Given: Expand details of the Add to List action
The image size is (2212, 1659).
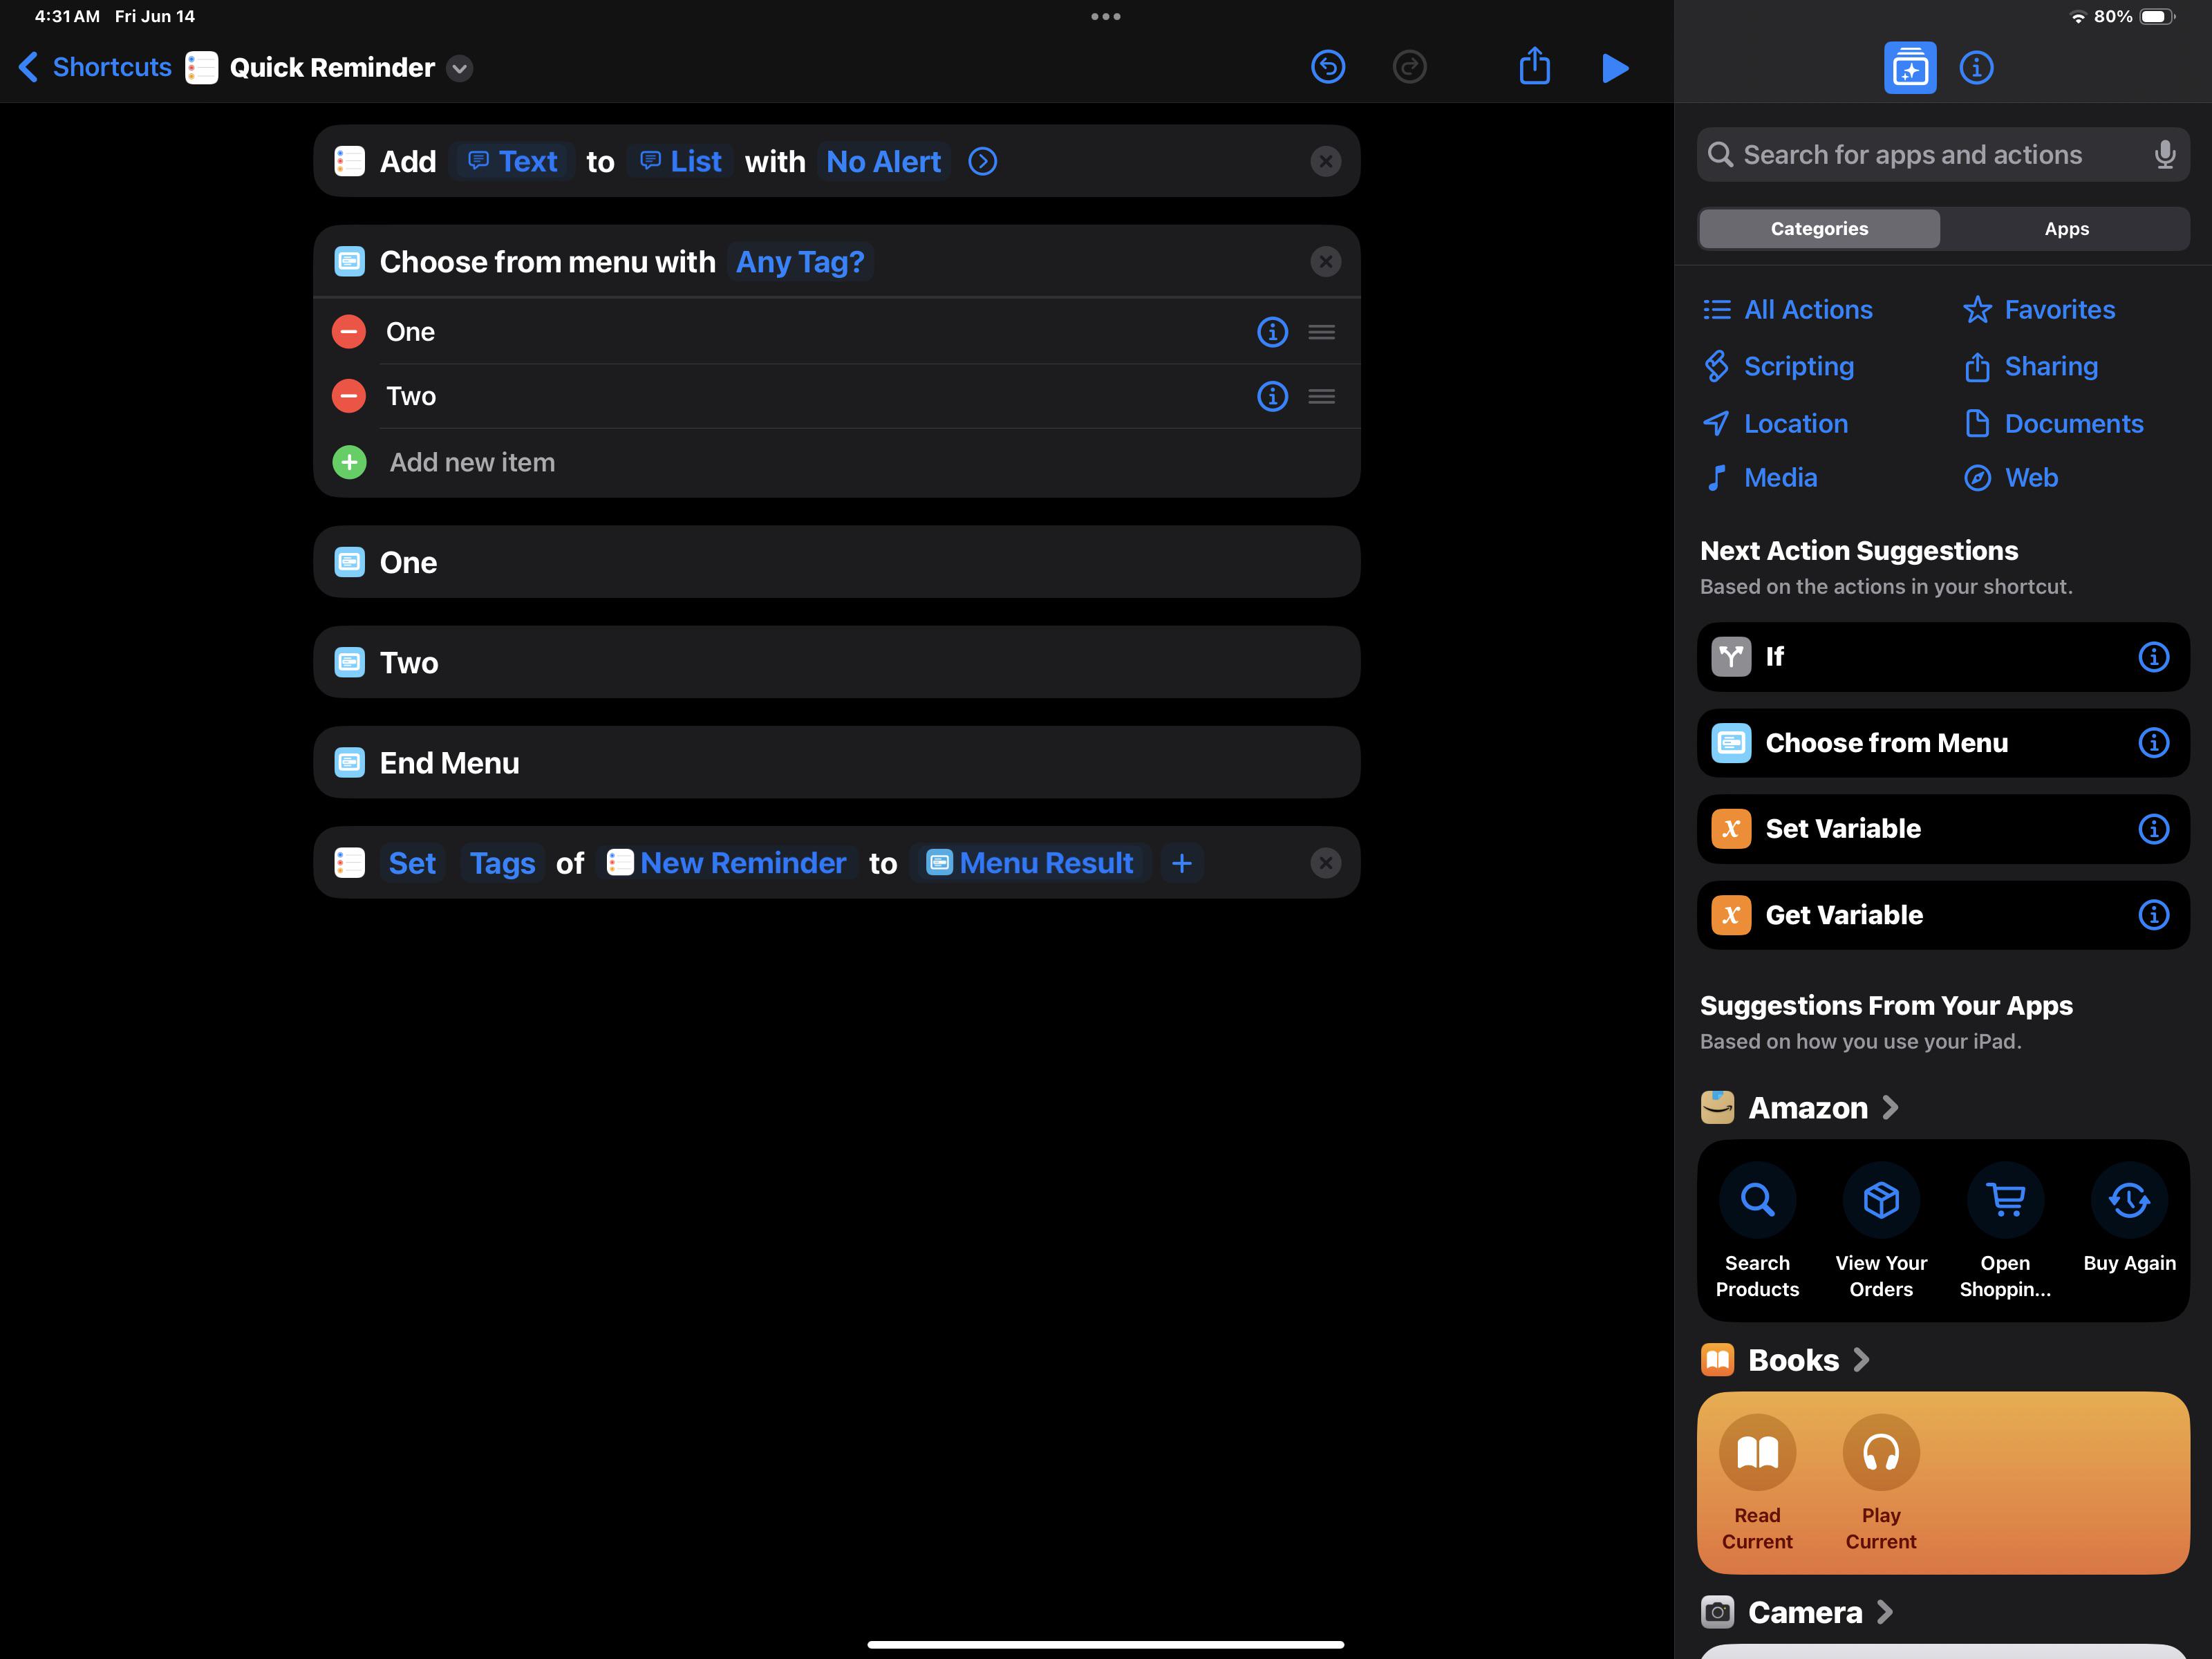Looking at the screenshot, I should pos(982,161).
